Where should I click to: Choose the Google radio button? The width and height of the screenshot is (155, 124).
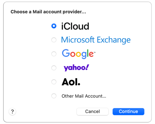(x=54, y=54)
